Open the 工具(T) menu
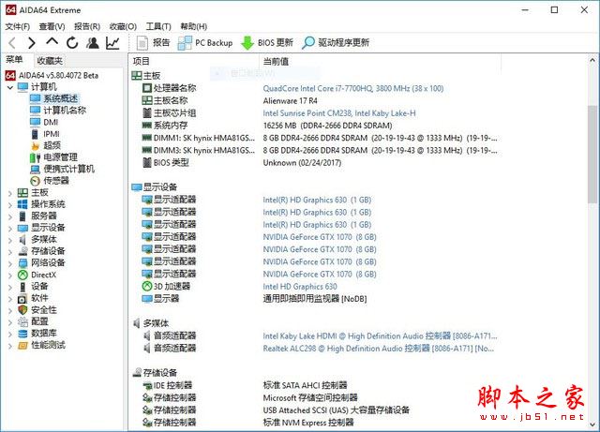Viewport: 600px width, 432px height. click(158, 26)
